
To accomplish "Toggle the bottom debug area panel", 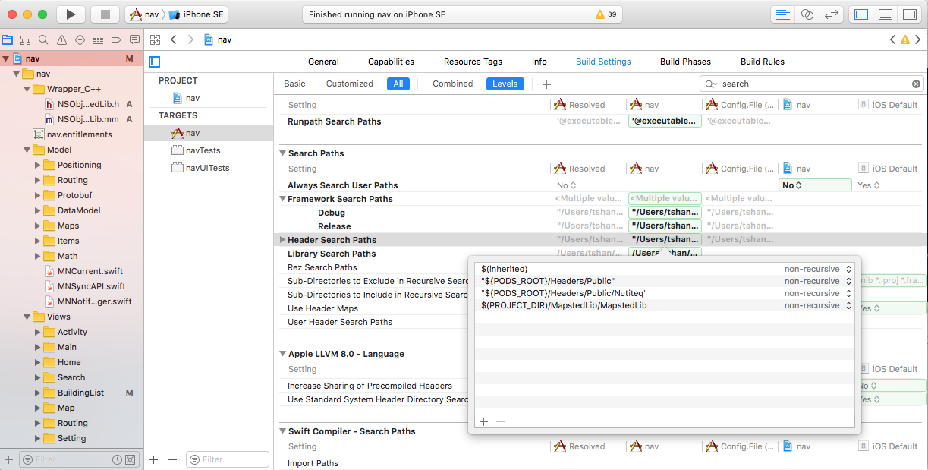I will pos(885,14).
